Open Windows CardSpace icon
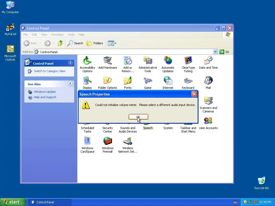275x206 pixels. point(87,141)
